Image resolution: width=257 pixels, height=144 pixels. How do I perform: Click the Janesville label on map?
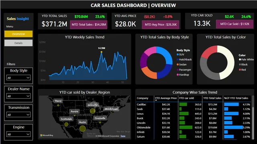pos(92,105)
